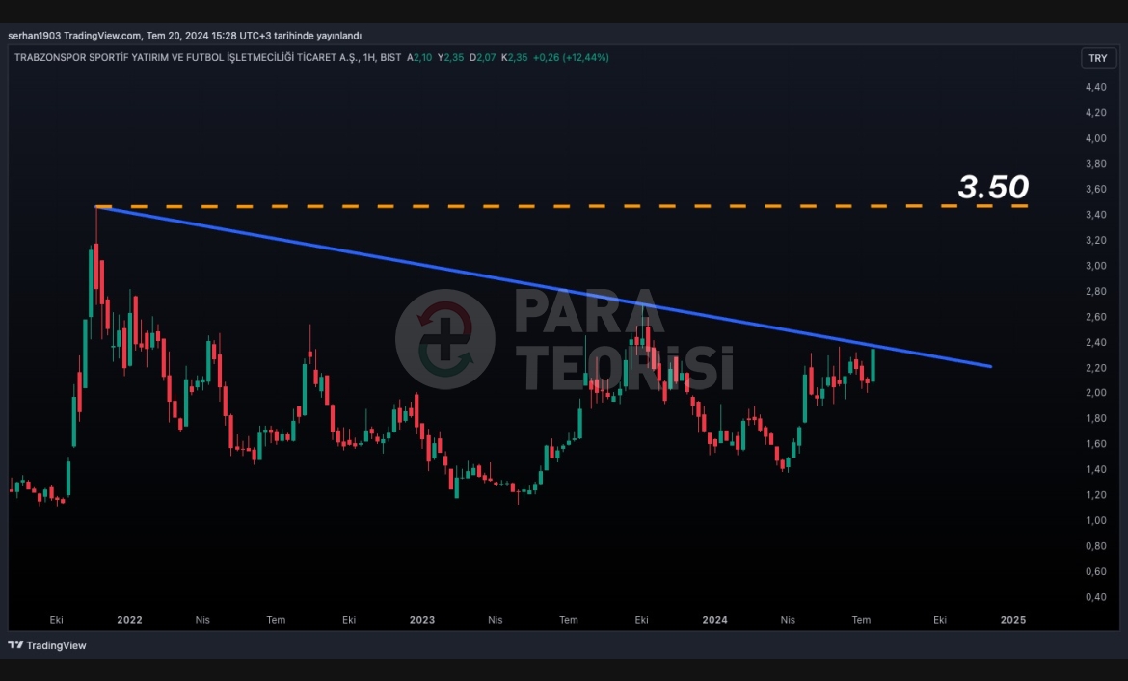Screen dimensions: 1128x681
Task: Click the 0,80 price axis label
Action: point(1095,546)
